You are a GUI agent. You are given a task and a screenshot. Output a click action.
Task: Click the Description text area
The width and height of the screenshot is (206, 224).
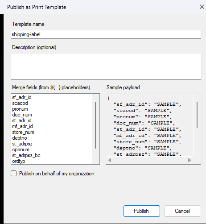(106, 66)
